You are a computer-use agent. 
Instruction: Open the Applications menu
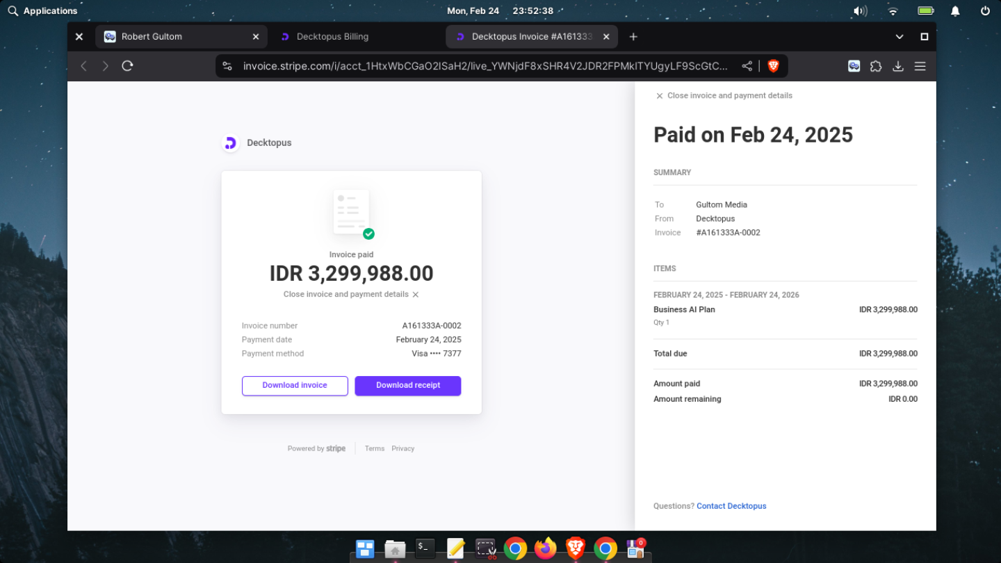click(x=43, y=11)
